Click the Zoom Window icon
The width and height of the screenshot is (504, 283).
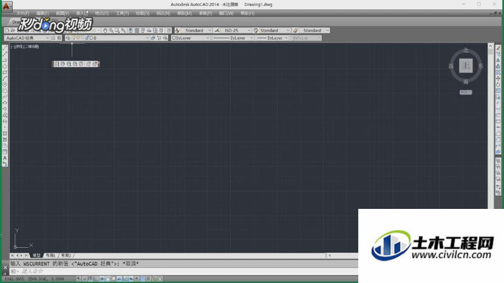click(x=117, y=30)
